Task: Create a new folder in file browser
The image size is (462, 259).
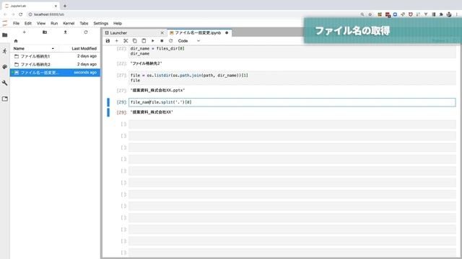Action: pyautogui.click(x=45, y=32)
